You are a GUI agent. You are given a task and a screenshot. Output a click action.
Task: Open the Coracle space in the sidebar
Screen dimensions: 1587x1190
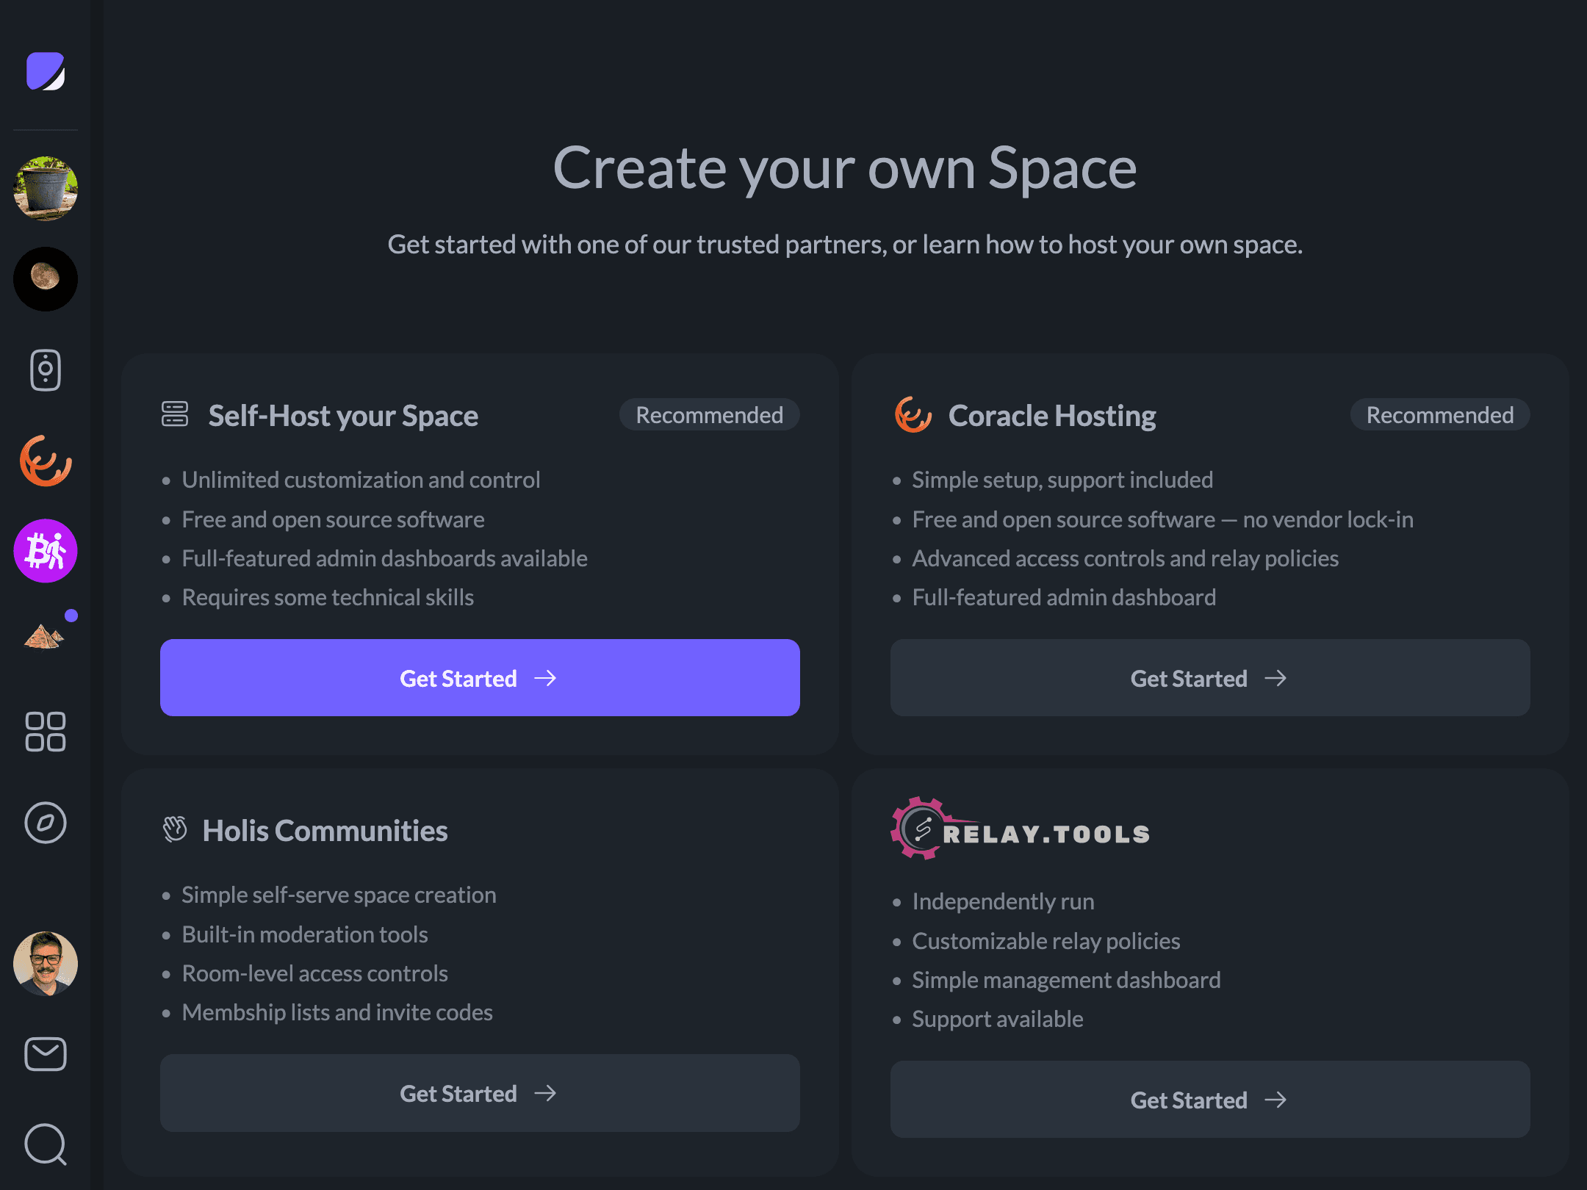tap(46, 461)
